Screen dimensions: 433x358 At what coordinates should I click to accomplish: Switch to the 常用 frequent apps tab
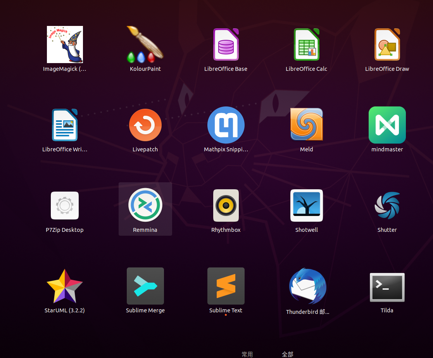(247, 355)
